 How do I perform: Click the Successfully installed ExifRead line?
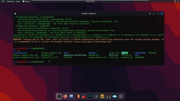89,35
